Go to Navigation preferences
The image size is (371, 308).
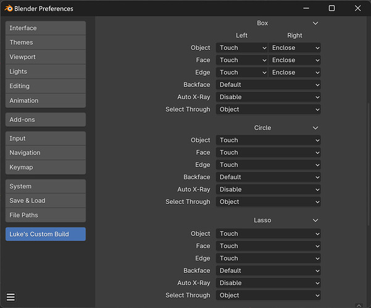46,153
